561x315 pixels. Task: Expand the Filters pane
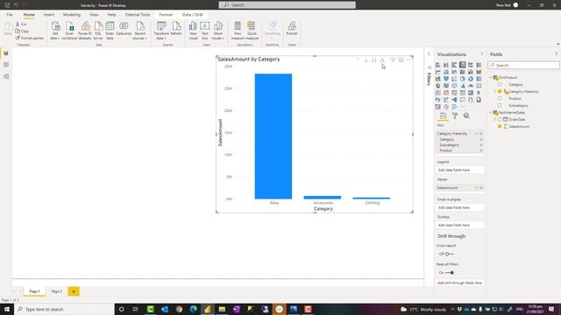click(x=429, y=54)
